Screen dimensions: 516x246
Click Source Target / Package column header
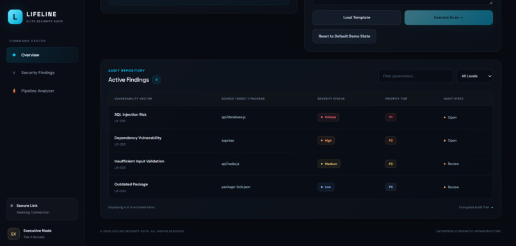tap(243, 98)
